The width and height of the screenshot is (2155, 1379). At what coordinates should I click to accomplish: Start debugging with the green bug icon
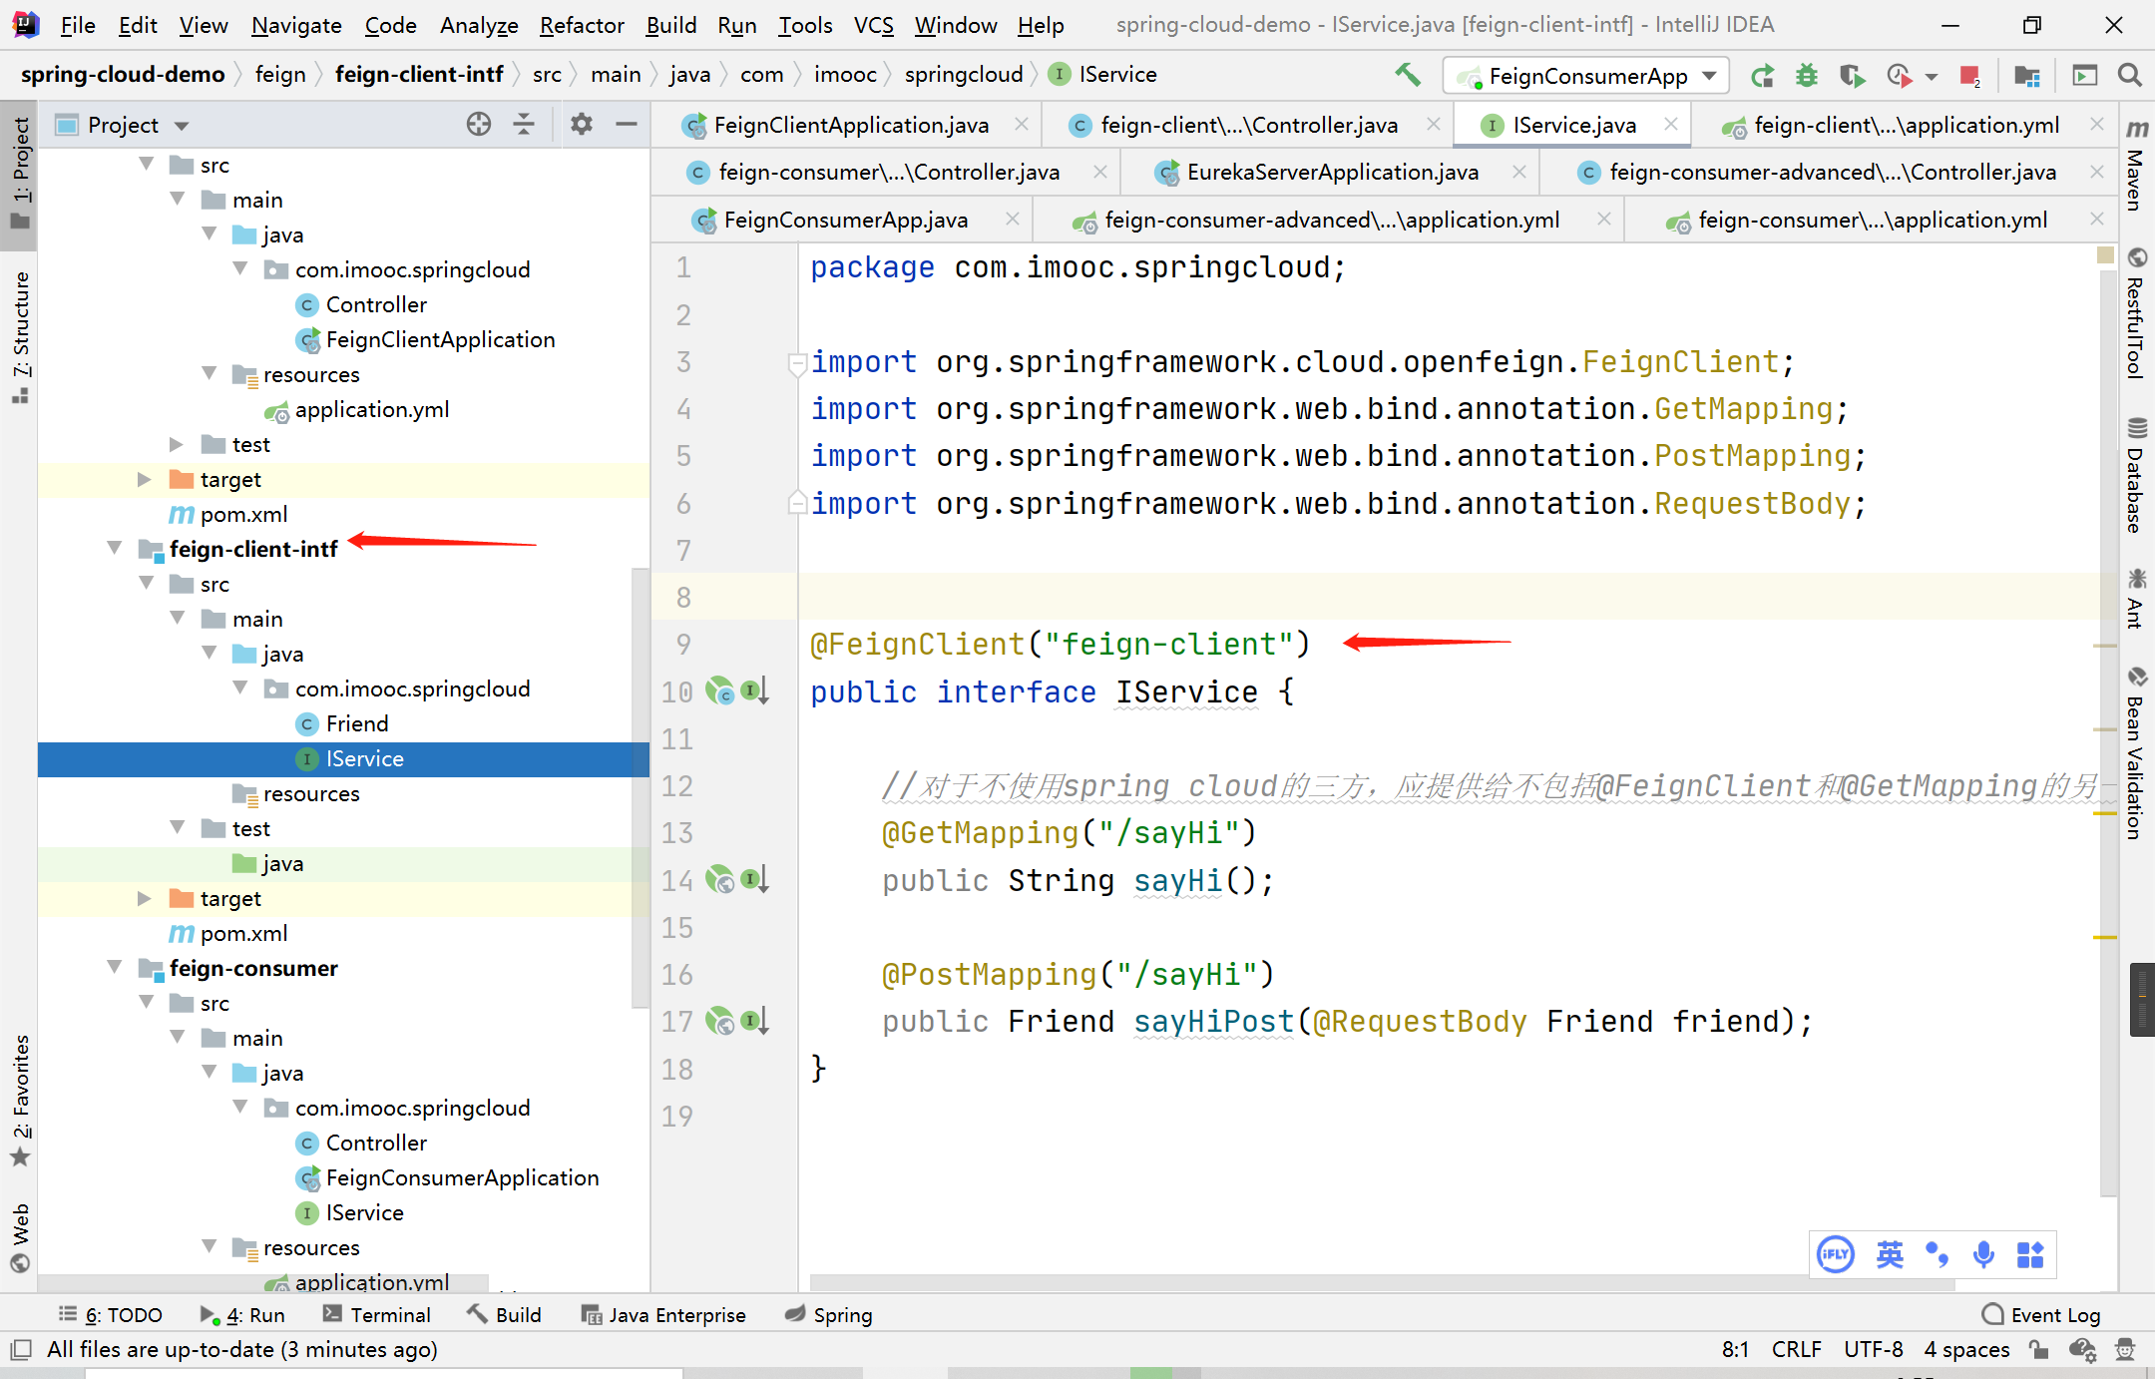click(x=1807, y=76)
